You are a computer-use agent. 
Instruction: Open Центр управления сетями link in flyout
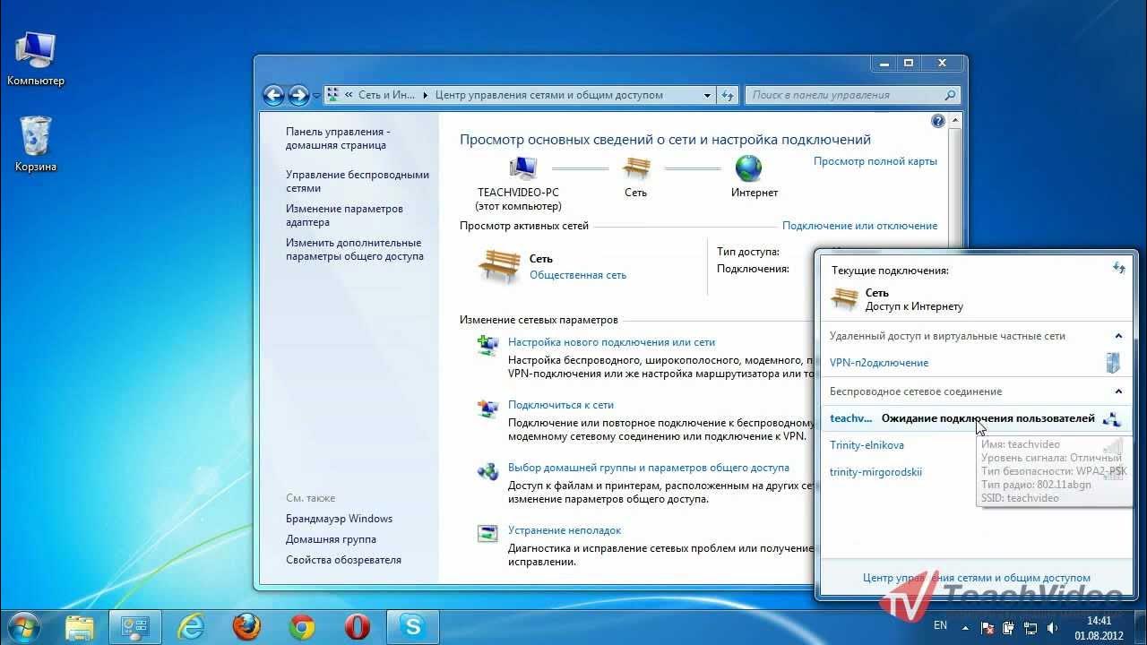[x=977, y=578]
